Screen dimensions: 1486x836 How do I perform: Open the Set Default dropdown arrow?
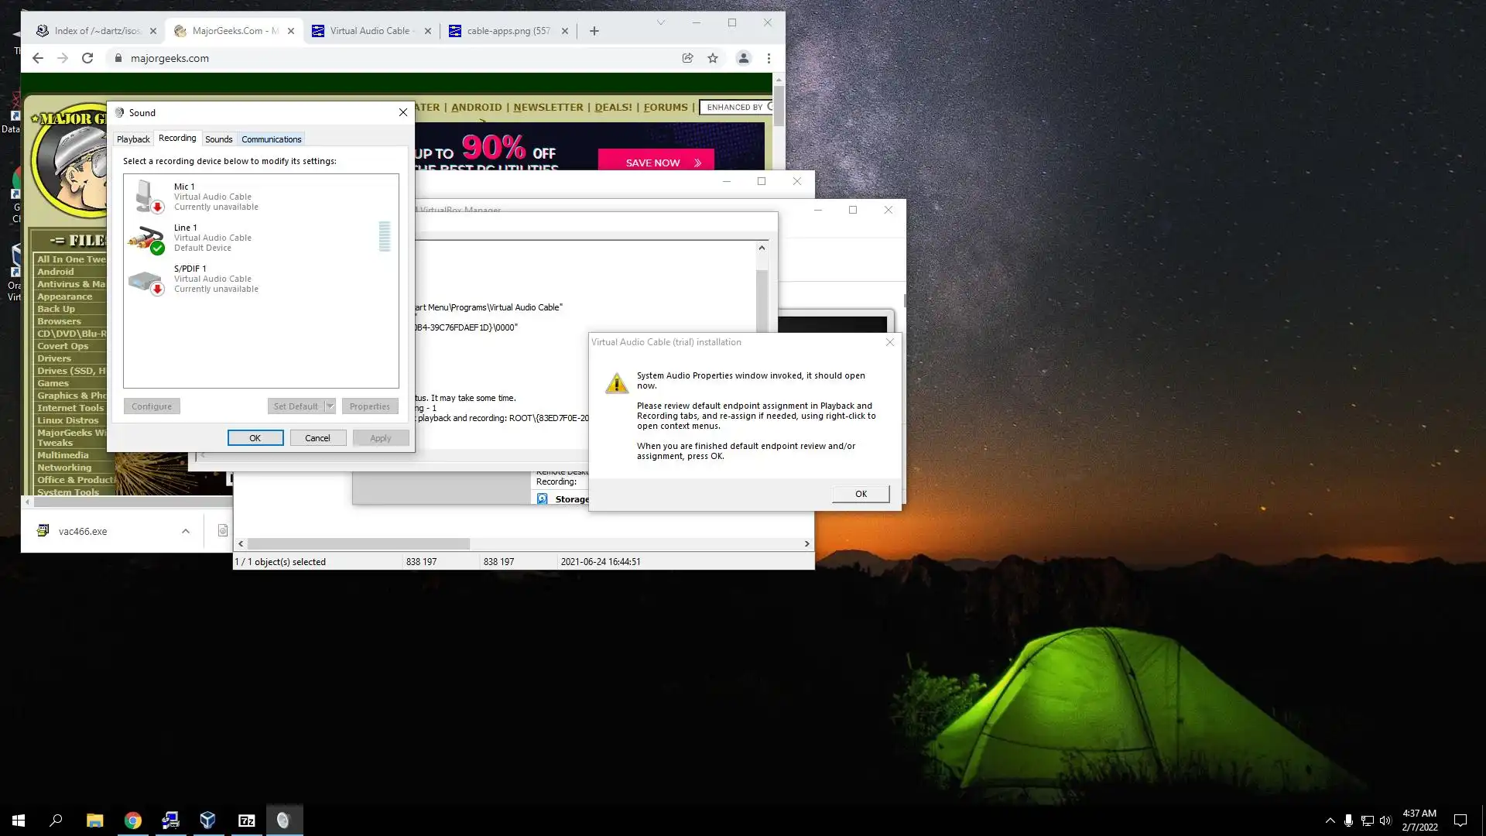[x=330, y=406]
